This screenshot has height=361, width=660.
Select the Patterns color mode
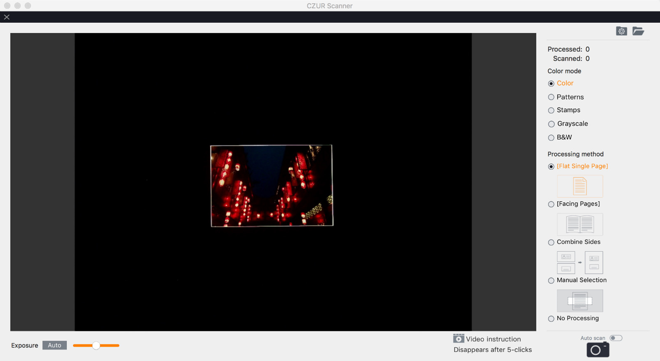(x=551, y=97)
